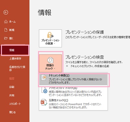Click the 情報 page title
The width and height of the screenshot is (130, 122).
45,12
